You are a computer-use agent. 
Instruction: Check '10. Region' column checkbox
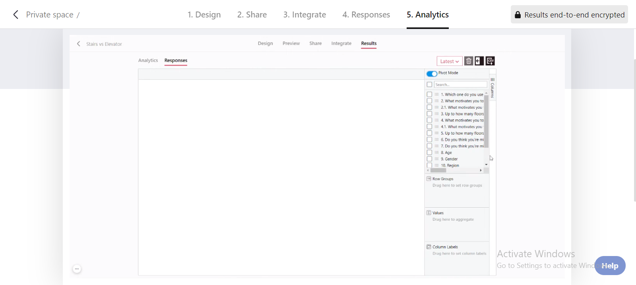429,165
